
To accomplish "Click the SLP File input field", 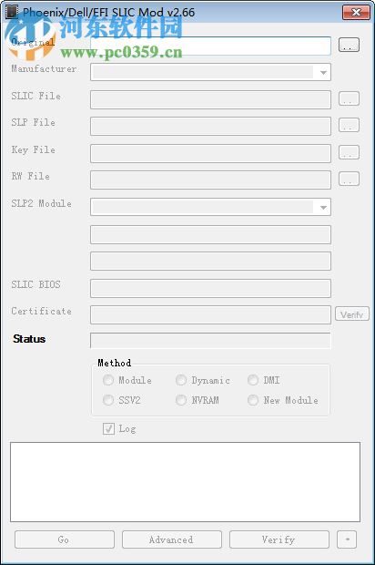I will 210,126.
